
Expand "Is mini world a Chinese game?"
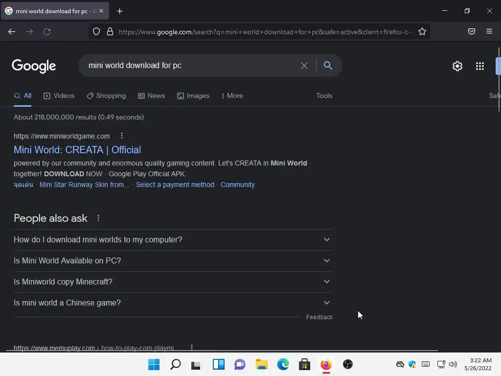tap(173, 303)
